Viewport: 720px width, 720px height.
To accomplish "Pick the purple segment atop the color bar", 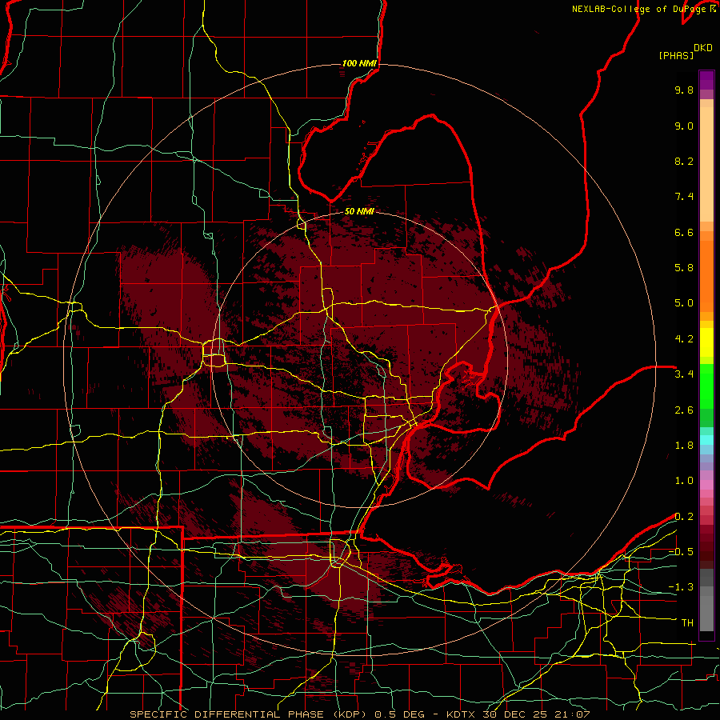I will tap(706, 80).
